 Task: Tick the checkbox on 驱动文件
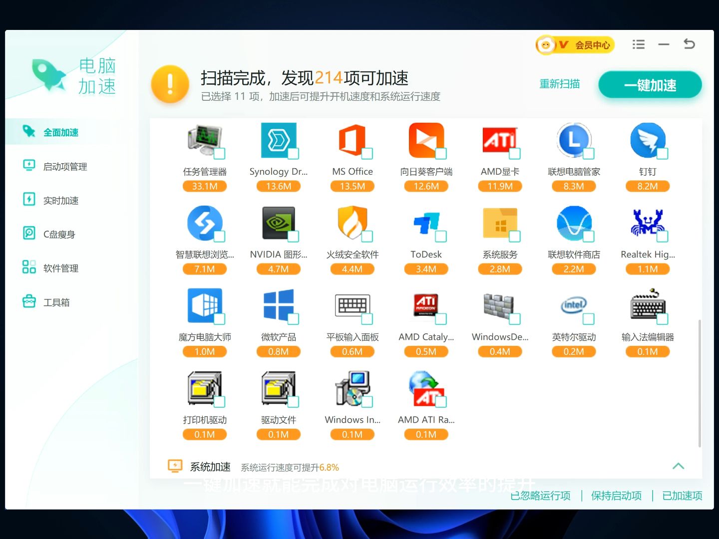(294, 402)
